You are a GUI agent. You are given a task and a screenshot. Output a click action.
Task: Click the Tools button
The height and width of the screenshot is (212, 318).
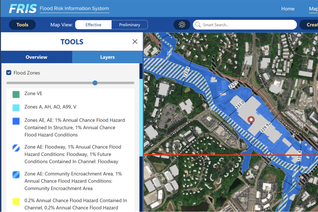22,25
